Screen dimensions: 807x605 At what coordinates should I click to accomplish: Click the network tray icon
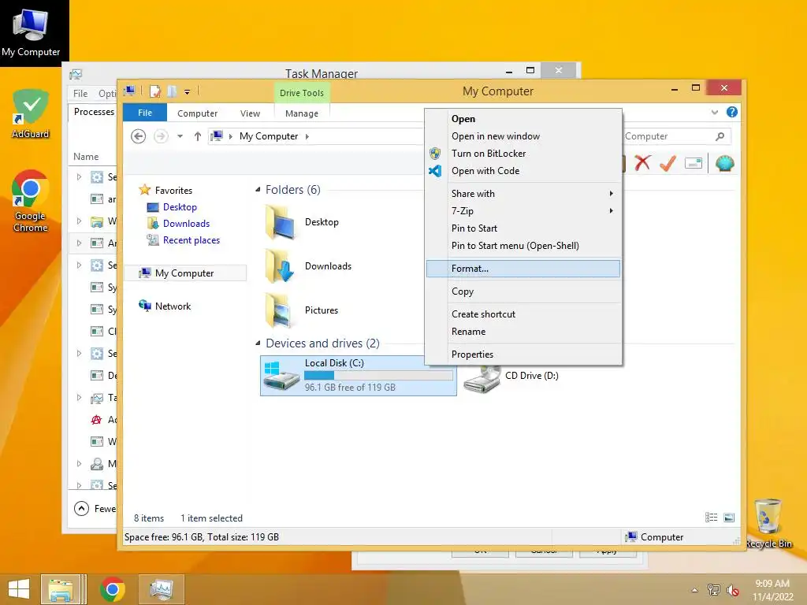pyautogui.click(x=713, y=589)
